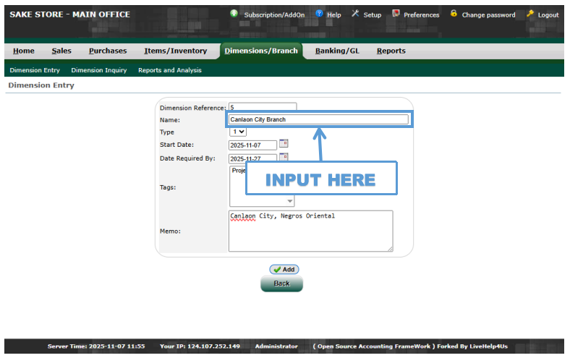
Task: Switch to the Banking/GL tab
Action: tap(337, 51)
